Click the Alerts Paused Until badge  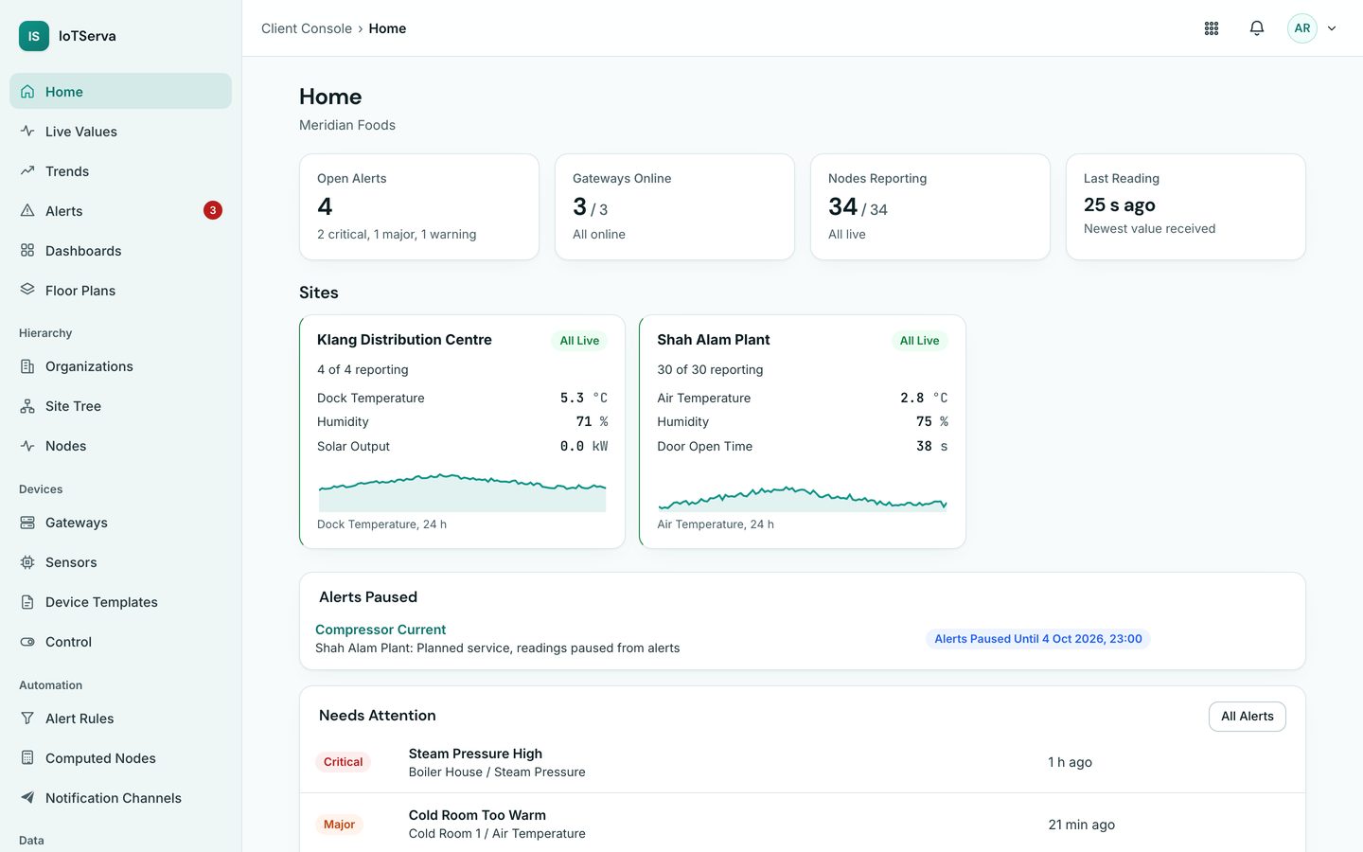[x=1038, y=639]
